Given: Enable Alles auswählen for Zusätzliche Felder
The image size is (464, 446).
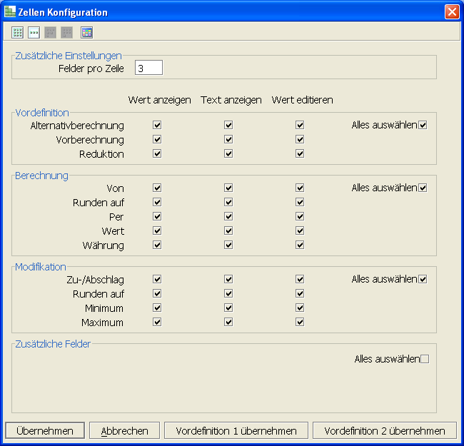Looking at the screenshot, I should tap(425, 360).
